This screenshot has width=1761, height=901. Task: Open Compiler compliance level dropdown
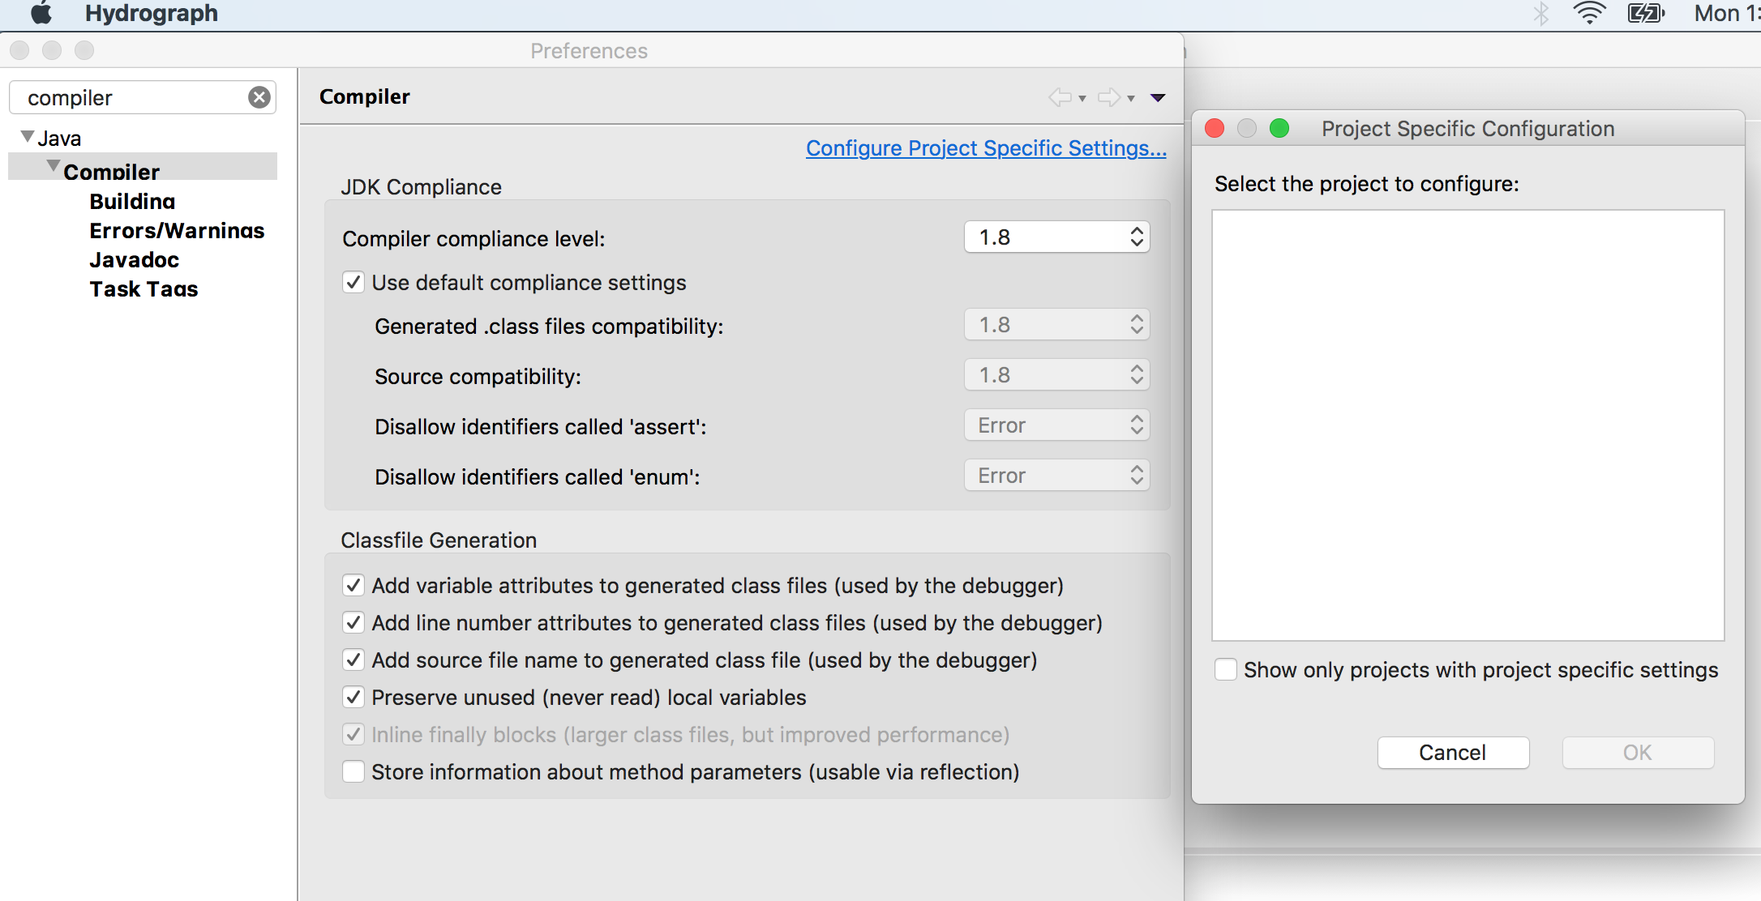(x=1056, y=237)
